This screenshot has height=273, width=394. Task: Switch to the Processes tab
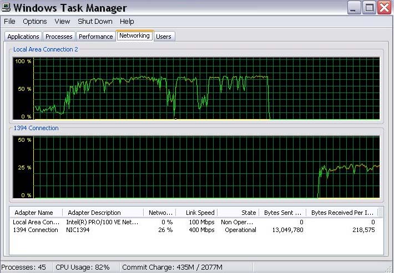click(x=59, y=37)
